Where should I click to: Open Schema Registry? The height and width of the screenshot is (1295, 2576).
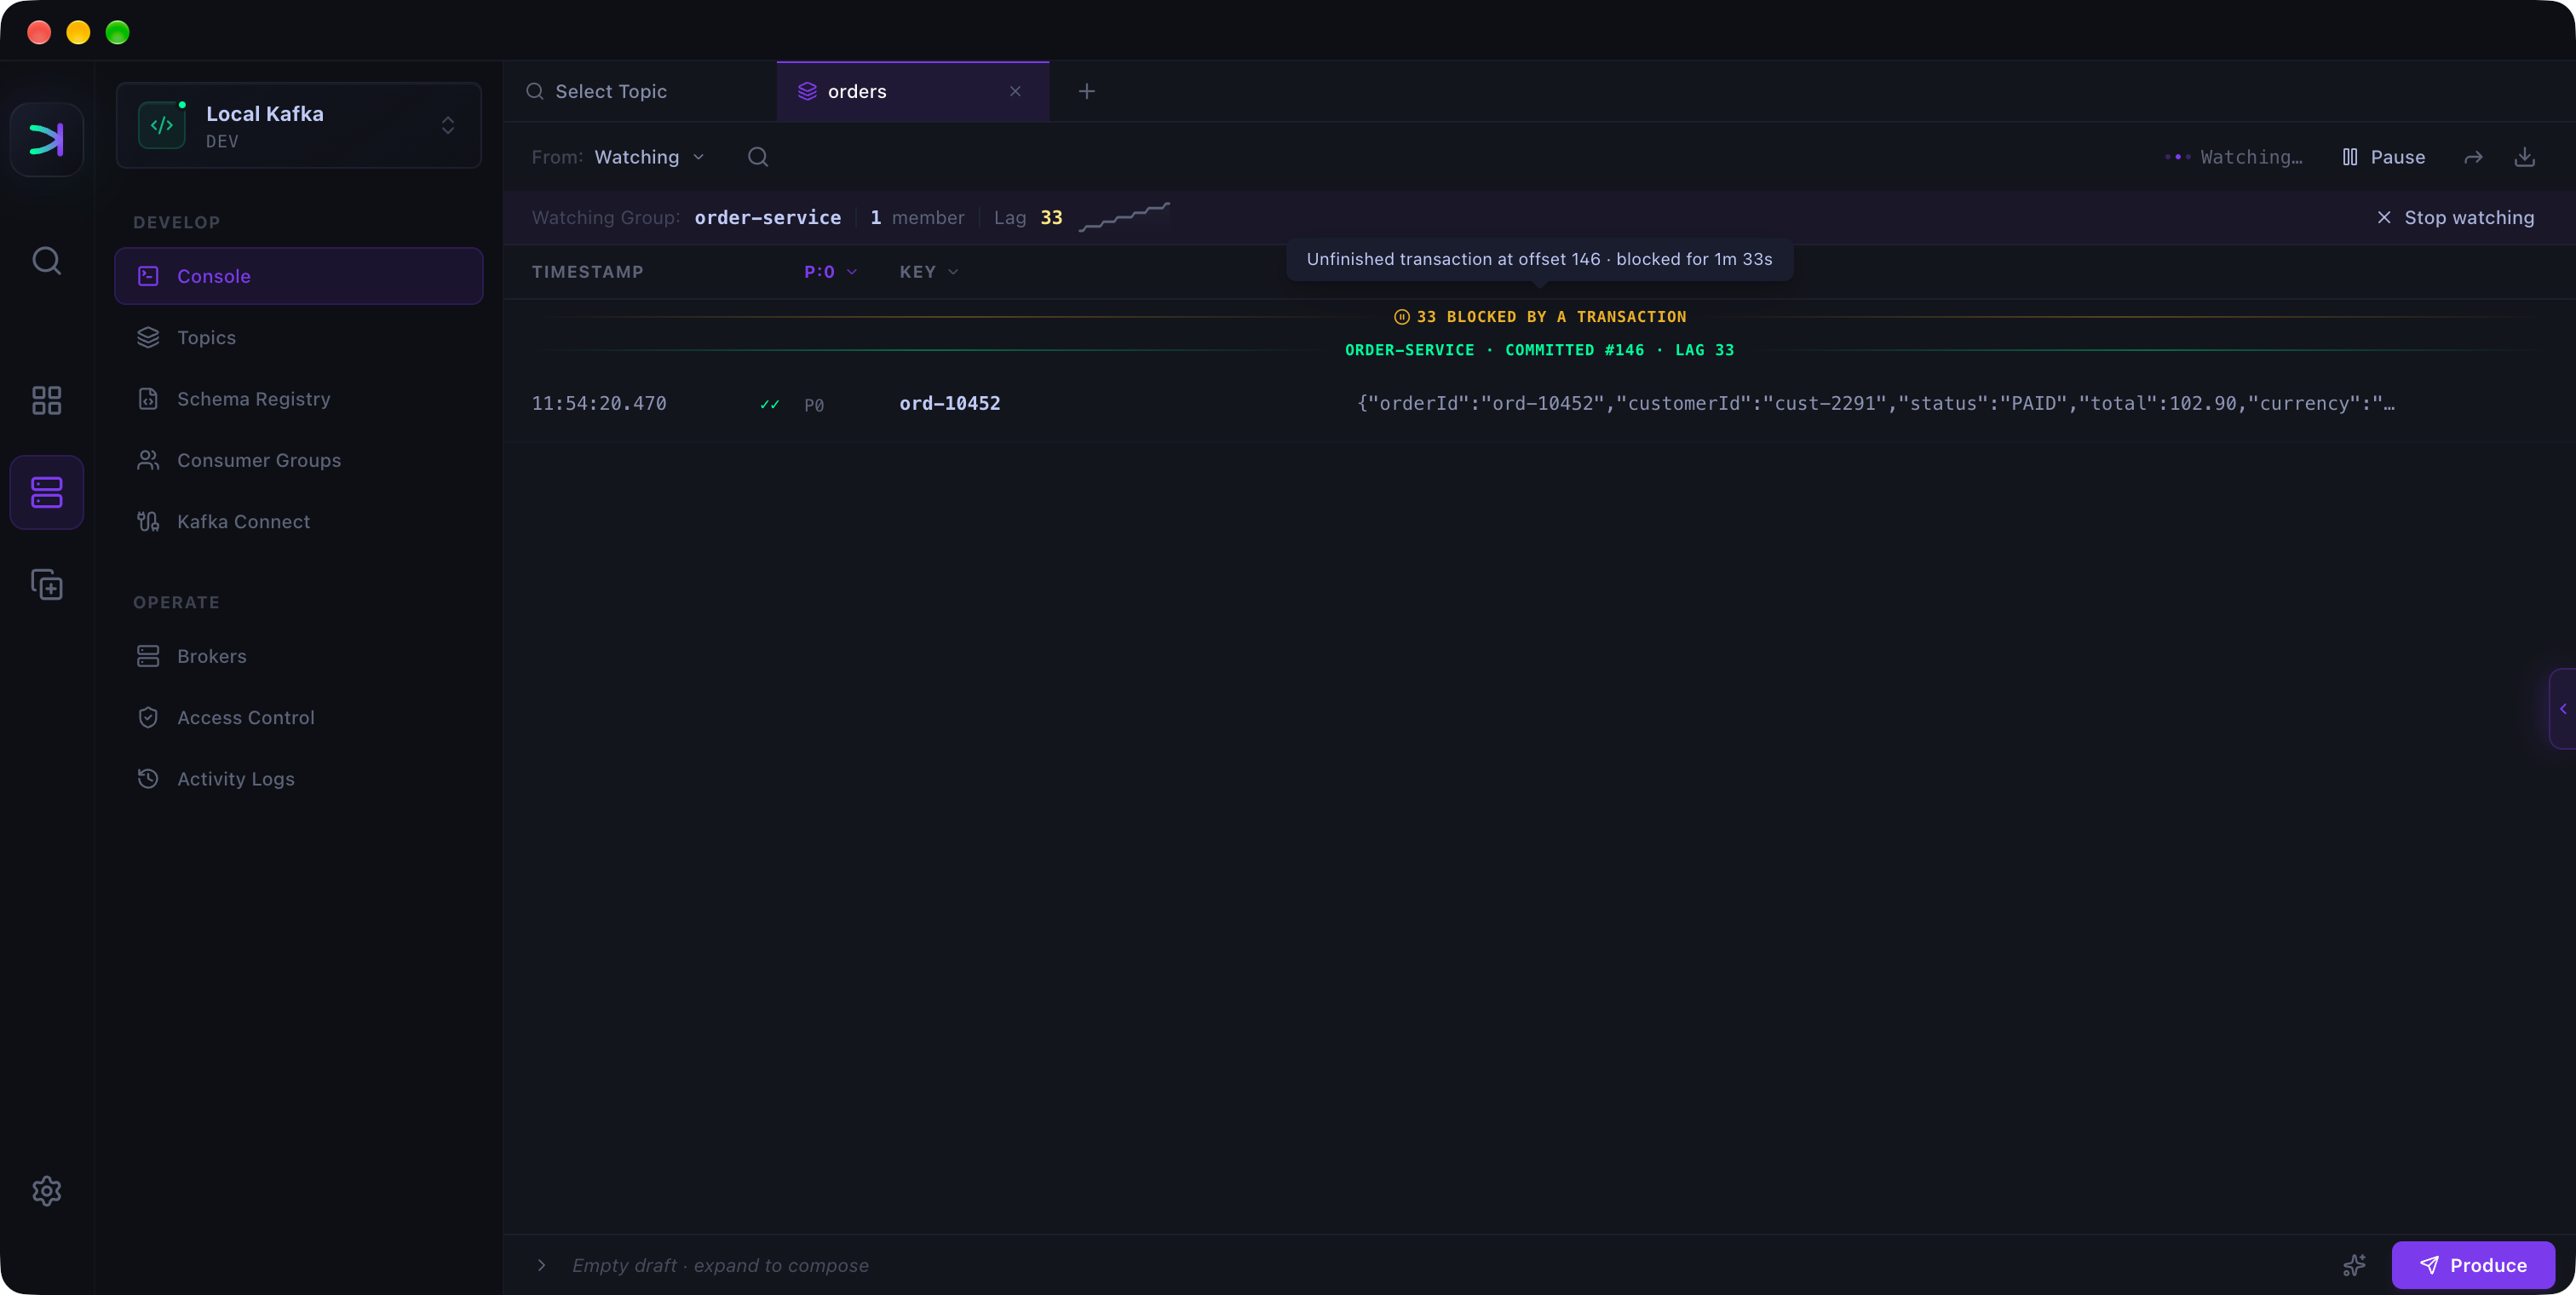coord(298,399)
